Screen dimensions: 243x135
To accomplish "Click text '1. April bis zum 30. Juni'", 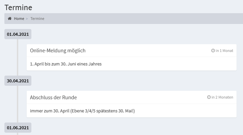I will (x=53, y=64).
